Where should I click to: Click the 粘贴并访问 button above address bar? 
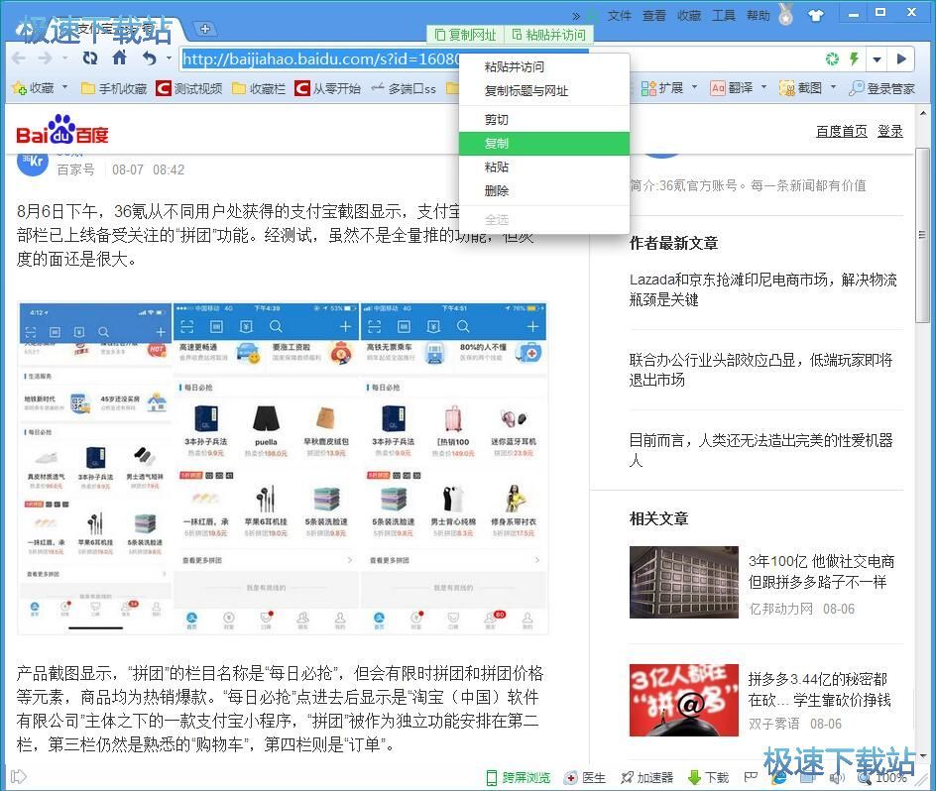pyautogui.click(x=548, y=35)
